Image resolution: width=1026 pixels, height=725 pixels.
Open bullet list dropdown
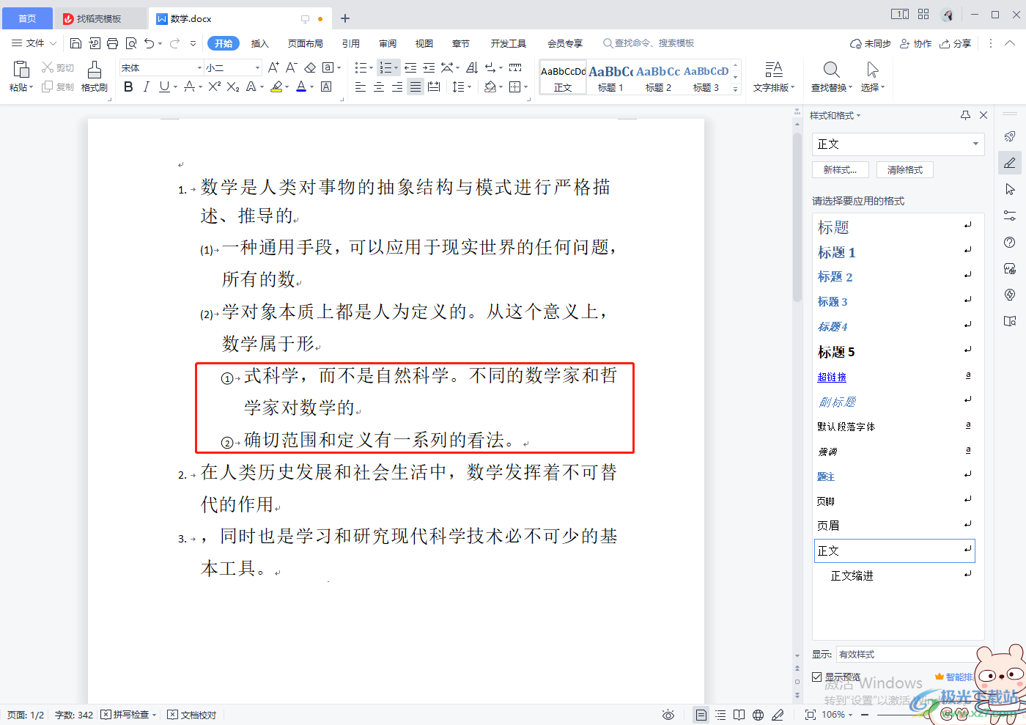371,67
